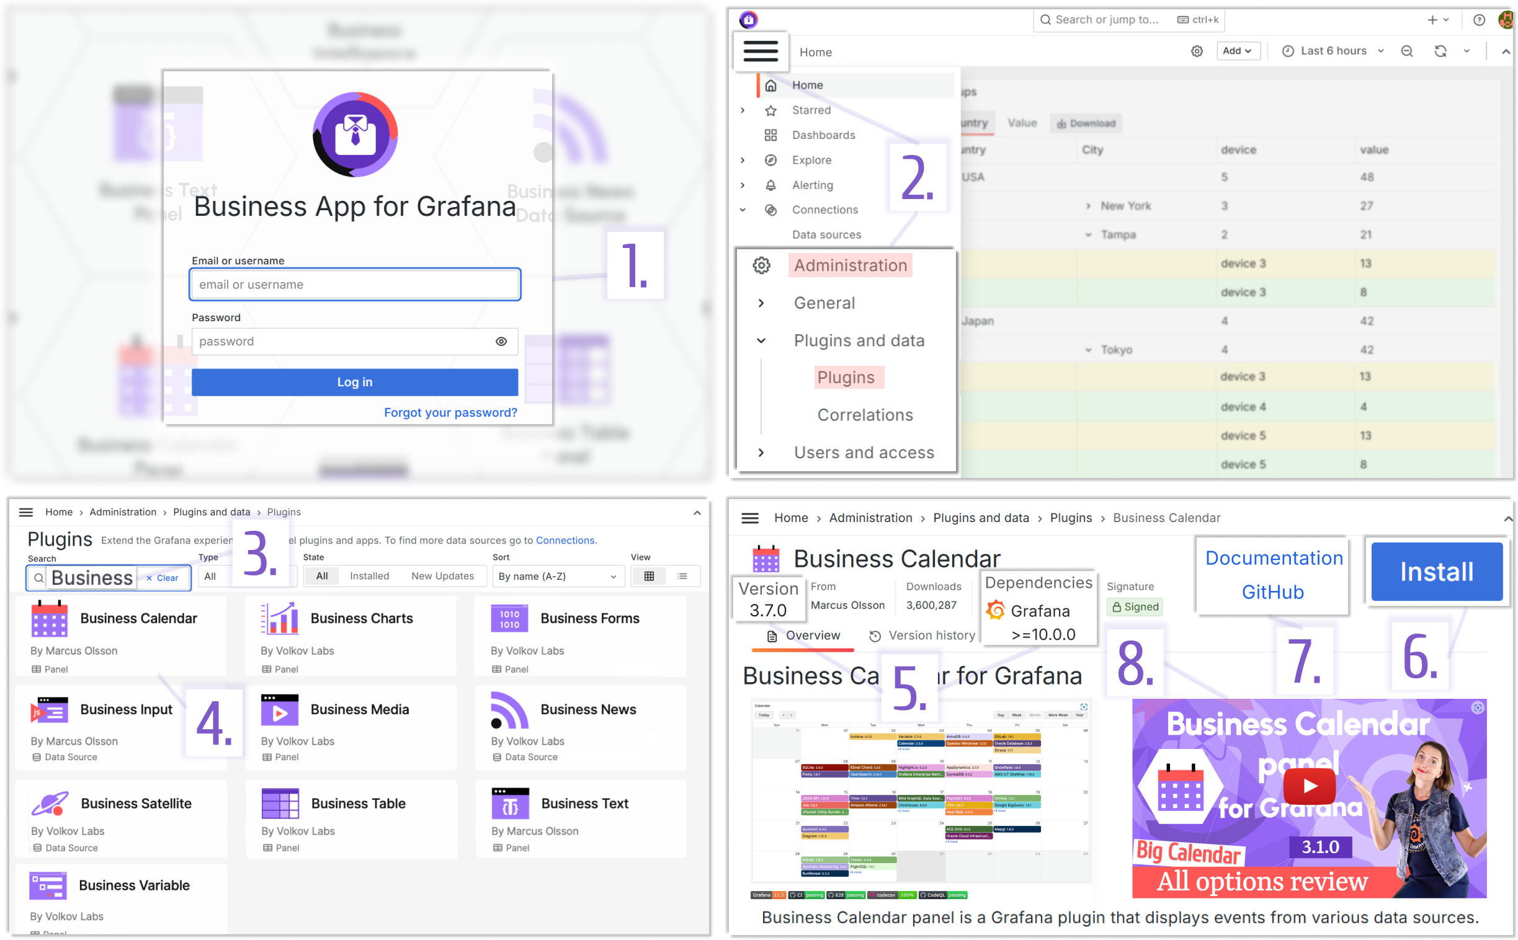Select Data sources menu entry

(x=826, y=234)
